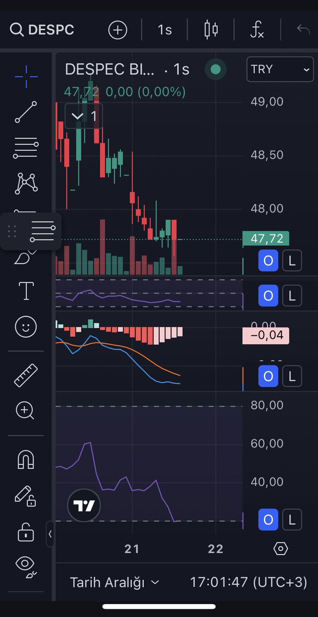
Task: Activate the zoom in tool
Action: coord(26,410)
